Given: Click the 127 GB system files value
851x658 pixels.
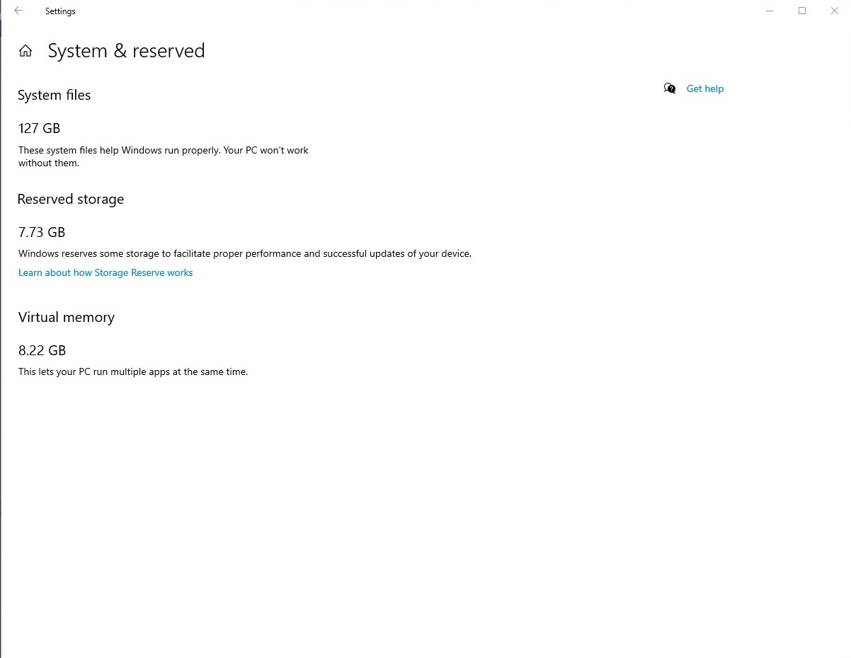Looking at the screenshot, I should click(40, 128).
